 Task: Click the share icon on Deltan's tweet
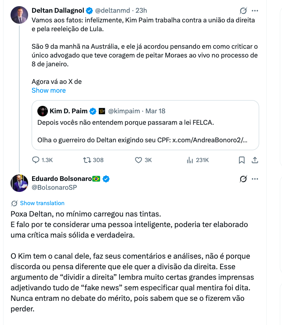coord(254,160)
